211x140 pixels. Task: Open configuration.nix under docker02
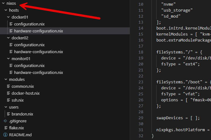coord(29,45)
